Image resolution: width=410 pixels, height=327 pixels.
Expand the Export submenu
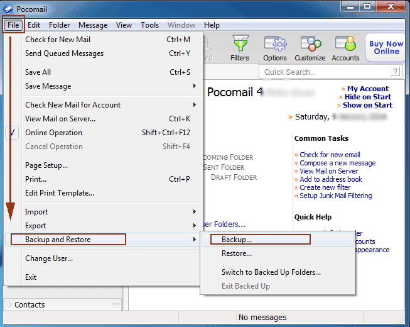point(194,225)
